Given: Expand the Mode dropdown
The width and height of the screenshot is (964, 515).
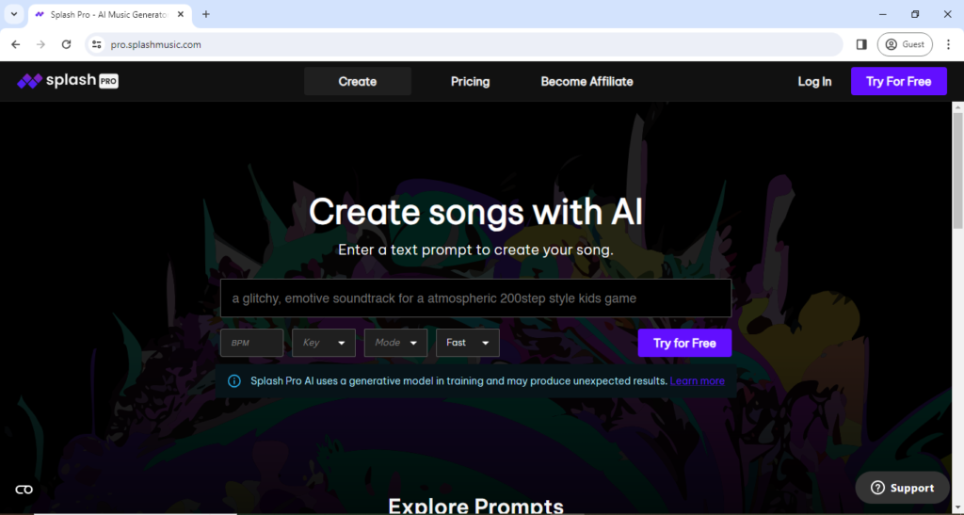Looking at the screenshot, I should [x=395, y=343].
